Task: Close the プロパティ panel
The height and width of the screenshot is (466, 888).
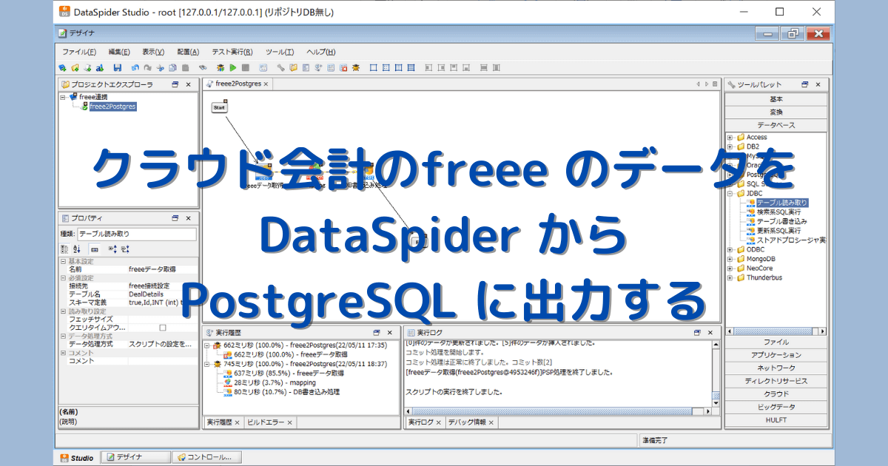Action: (x=188, y=218)
